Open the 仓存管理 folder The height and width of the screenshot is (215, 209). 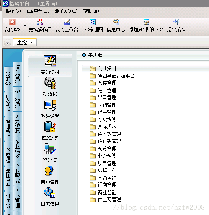(x=103, y=83)
